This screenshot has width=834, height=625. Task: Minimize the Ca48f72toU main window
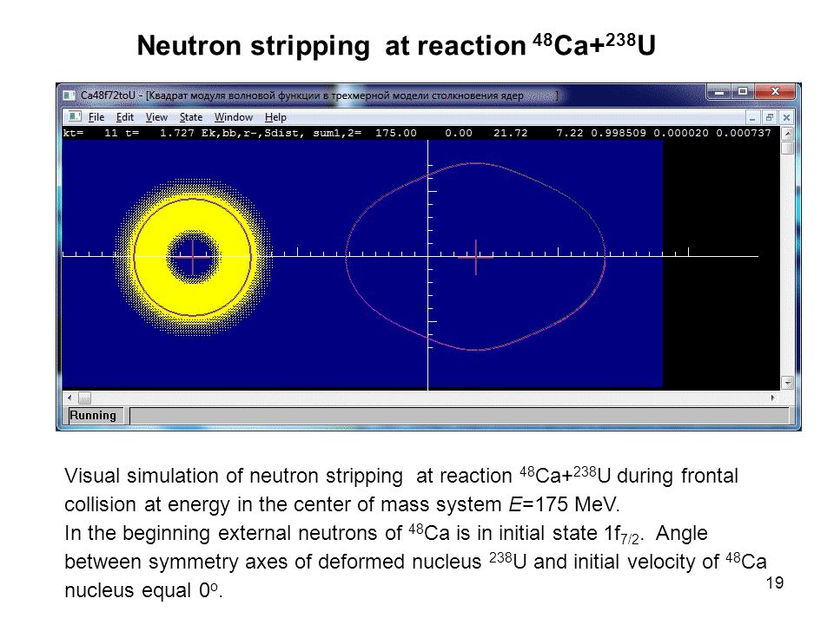pyautogui.click(x=718, y=92)
